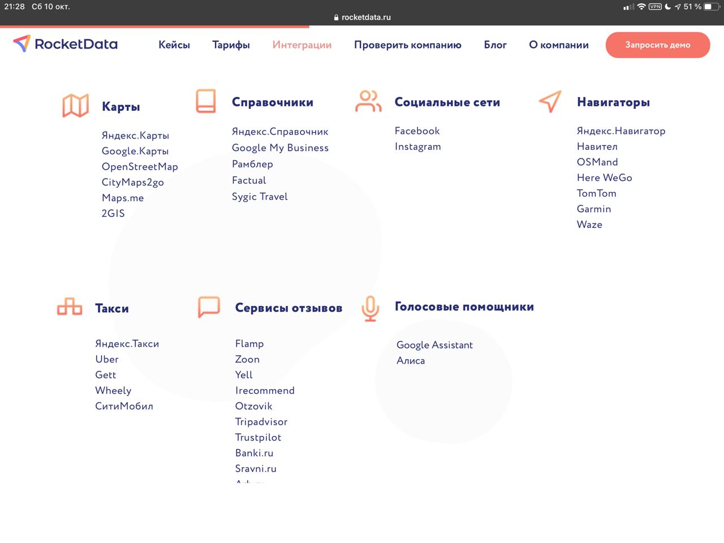Tap the Wi-Fi status icon

(641, 7)
